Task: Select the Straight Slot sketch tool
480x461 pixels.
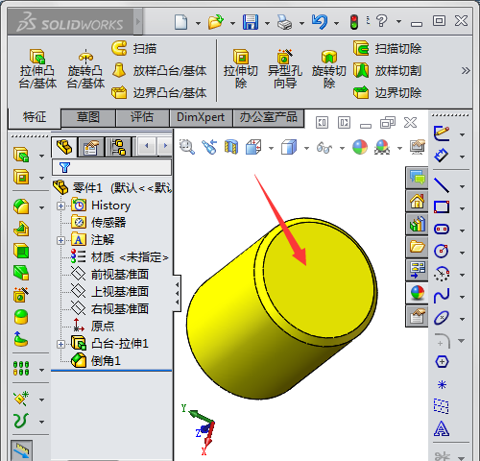Action: (x=442, y=230)
